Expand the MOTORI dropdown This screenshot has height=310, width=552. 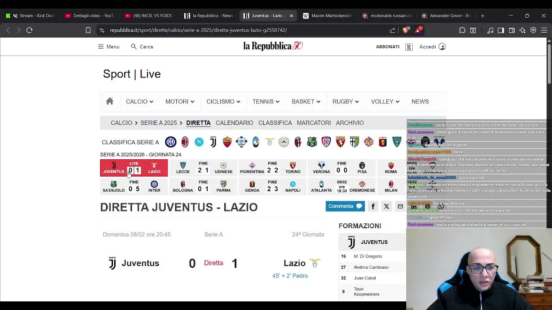180,102
